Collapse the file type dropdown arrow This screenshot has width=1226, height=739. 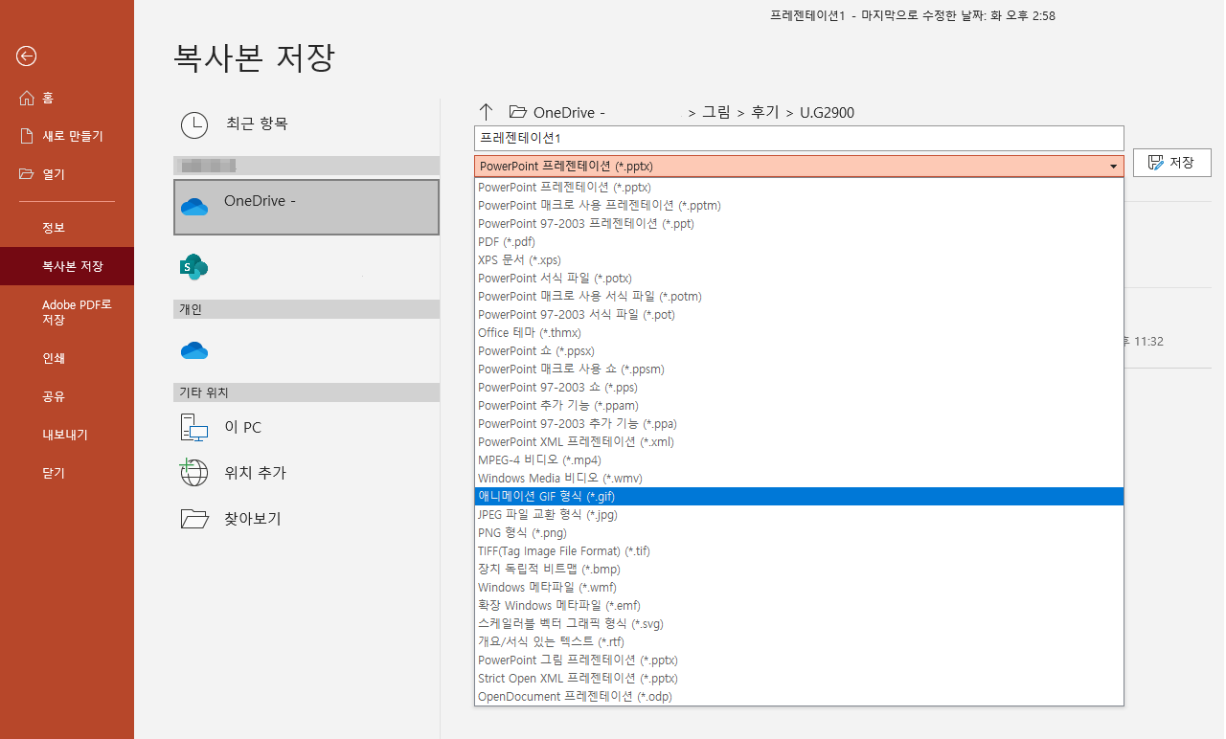click(x=1113, y=167)
